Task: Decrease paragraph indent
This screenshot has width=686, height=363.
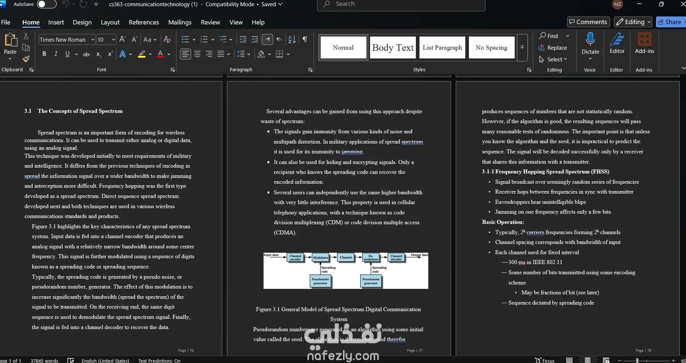Action: [243, 39]
